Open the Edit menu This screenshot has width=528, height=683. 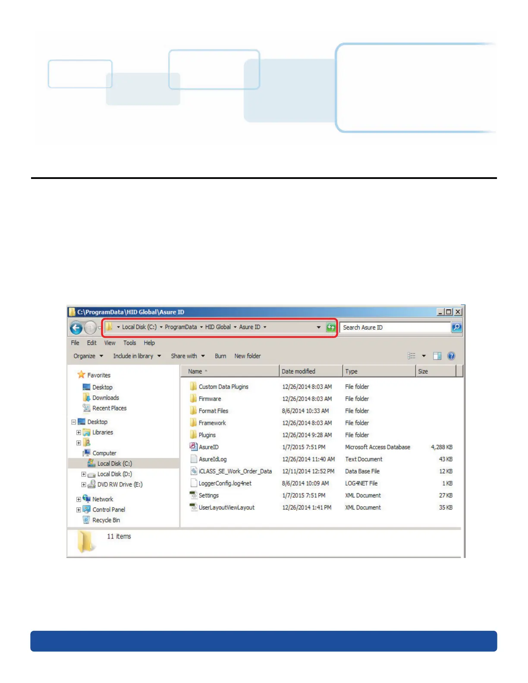[92, 343]
